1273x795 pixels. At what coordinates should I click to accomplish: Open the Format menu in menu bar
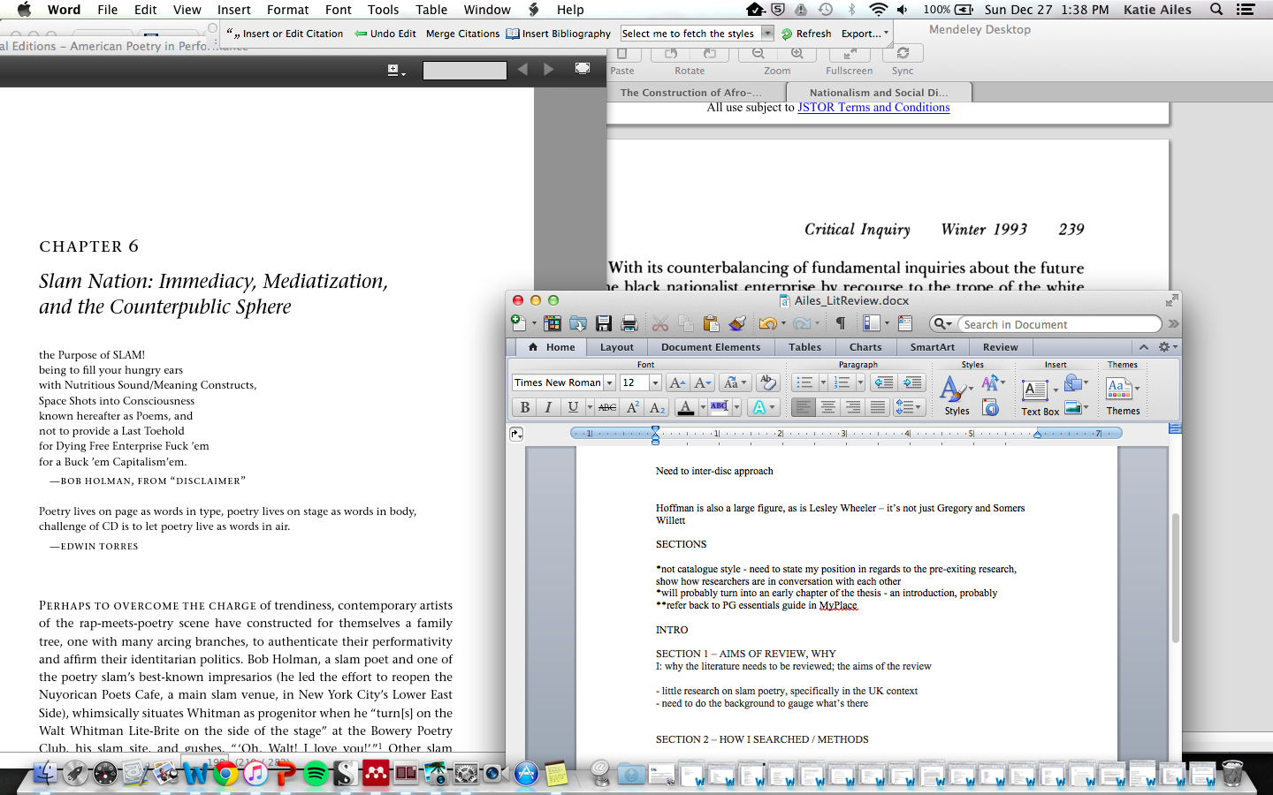[x=287, y=10]
